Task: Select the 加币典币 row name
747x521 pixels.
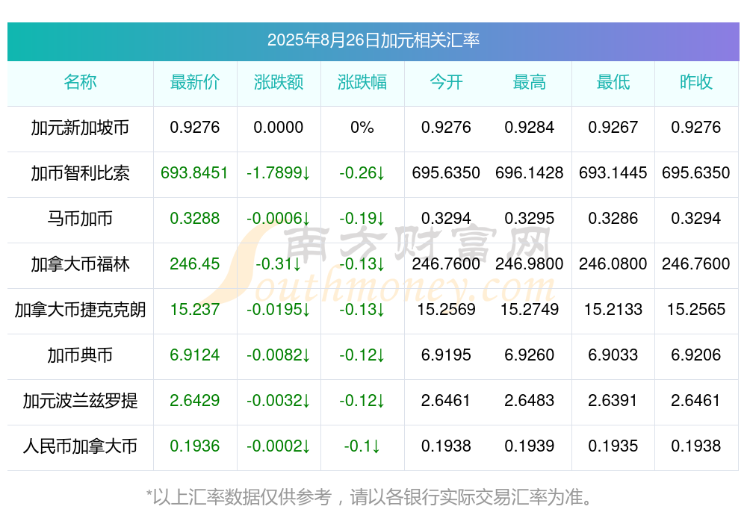Action: tap(80, 355)
